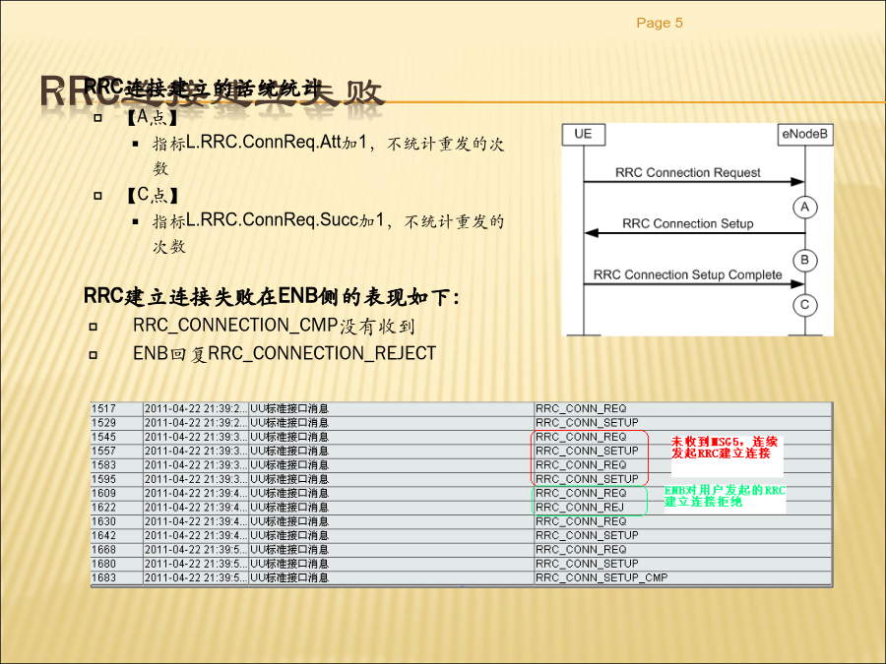Select the 【C点】 bullet heading
This screenshot has width=886, height=664.
pyautogui.click(x=152, y=195)
